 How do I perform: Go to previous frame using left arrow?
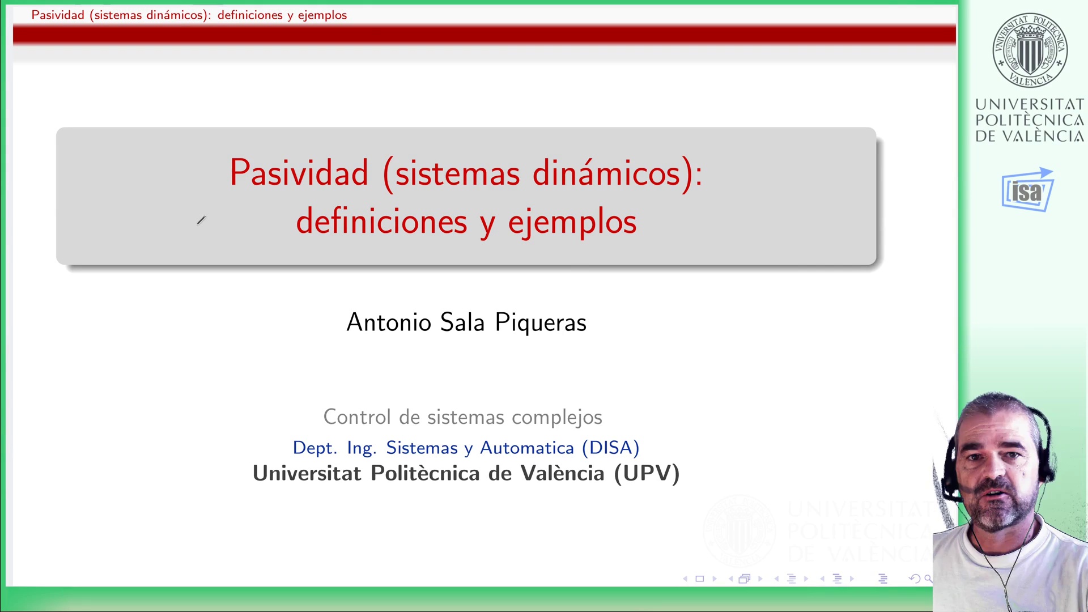tap(731, 579)
